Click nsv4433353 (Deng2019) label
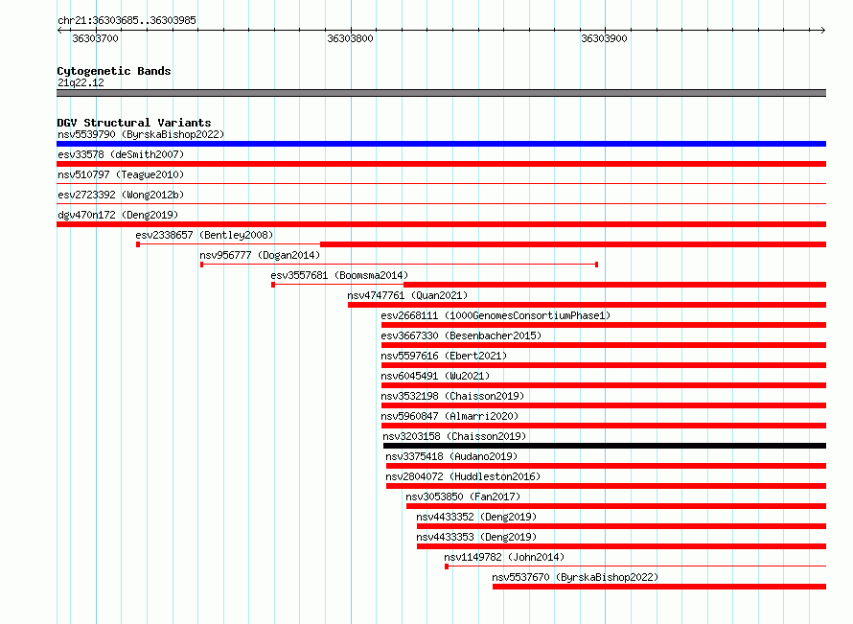The image size is (853, 624). [x=476, y=537]
